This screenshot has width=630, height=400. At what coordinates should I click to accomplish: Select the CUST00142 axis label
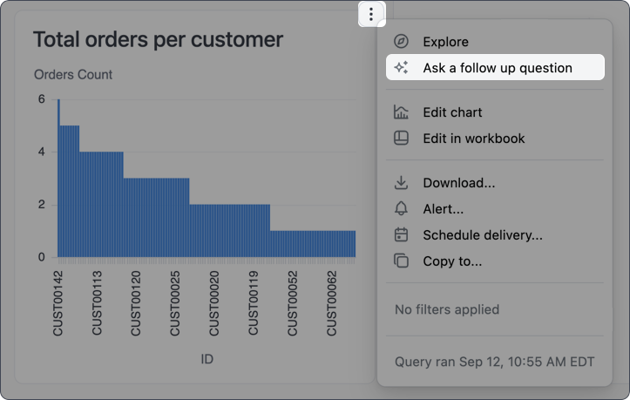[59, 302]
